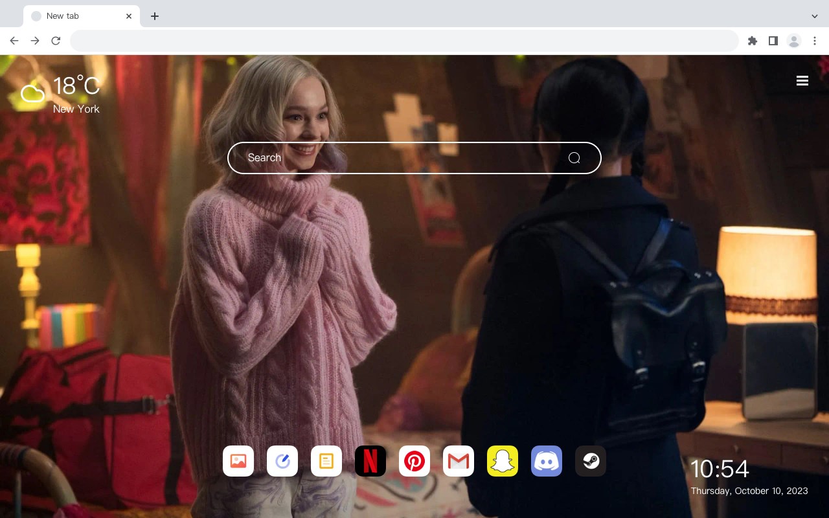This screenshot has width=829, height=518.
Task: Open the gallery image shortcut icon
Action: click(x=238, y=461)
